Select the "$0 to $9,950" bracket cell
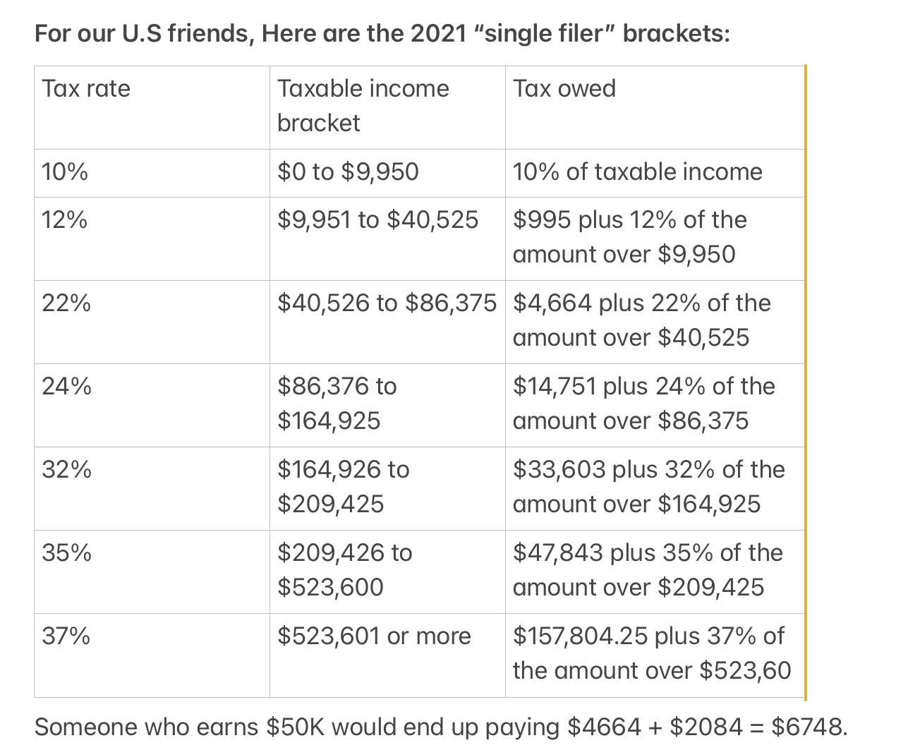The height and width of the screenshot is (750, 908). [x=348, y=172]
